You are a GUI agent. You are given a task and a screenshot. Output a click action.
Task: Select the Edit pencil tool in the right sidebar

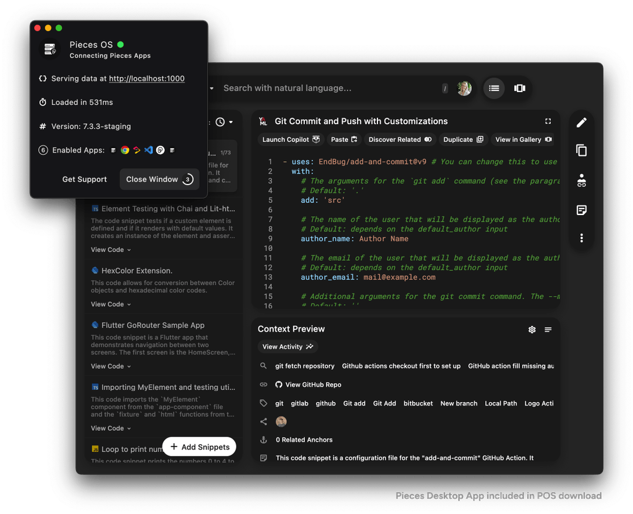(581, 122)
